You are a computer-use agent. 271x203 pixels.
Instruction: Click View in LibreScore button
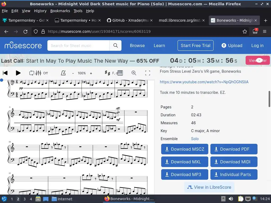coord(209,187)
